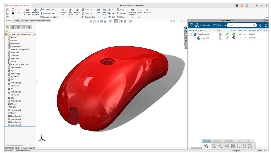
Task: Activate the Shell tool
Action: click(112, 17)
